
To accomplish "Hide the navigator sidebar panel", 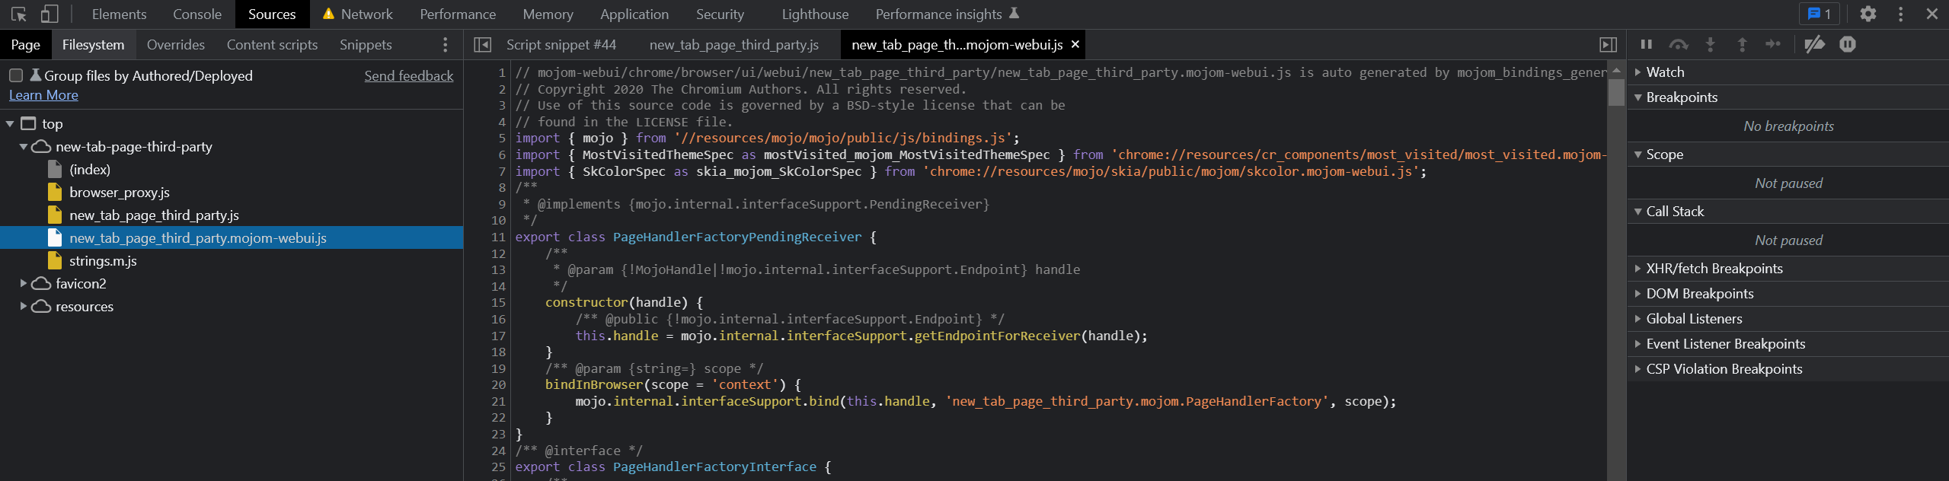I will click(482, 45).
